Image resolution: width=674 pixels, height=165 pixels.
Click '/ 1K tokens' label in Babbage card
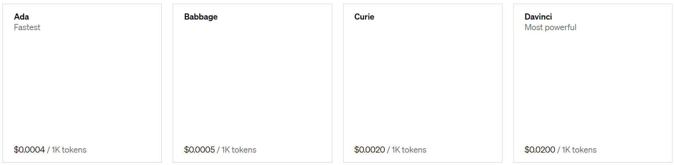coord(237,150)
